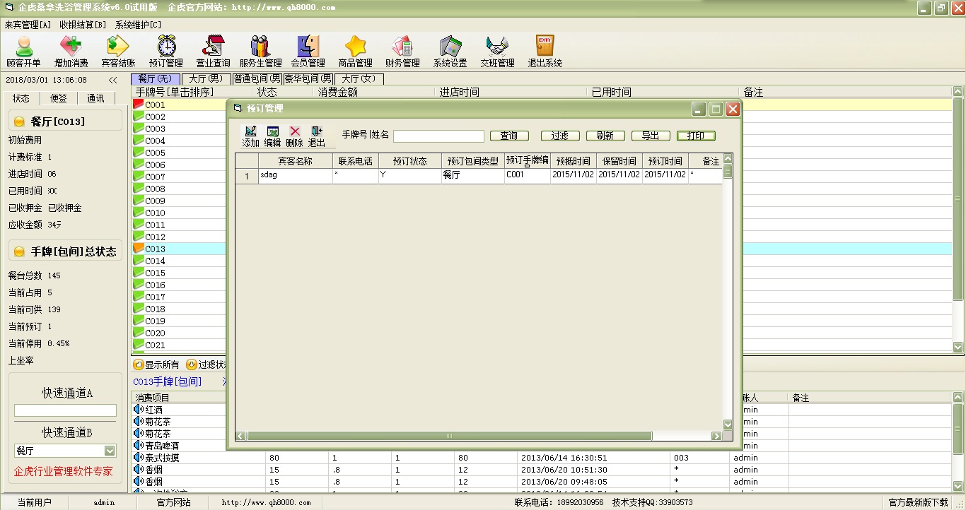Open 财务管理 finance icon

pos(402,51)
